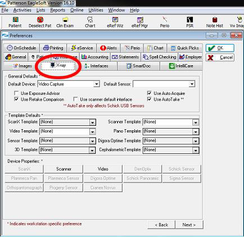Expand the Pano Template dropdown
This screenshot has width=244, height=237.
(196, 132)
